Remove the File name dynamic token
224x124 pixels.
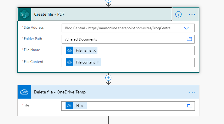[95, 51]
